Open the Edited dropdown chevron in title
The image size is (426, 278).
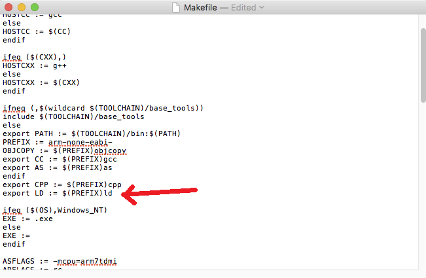[262, 7]
